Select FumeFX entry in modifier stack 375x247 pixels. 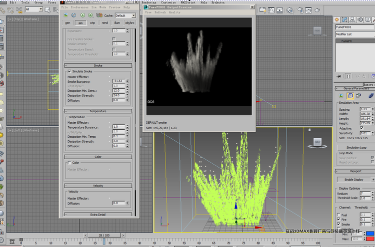(355, 41)
